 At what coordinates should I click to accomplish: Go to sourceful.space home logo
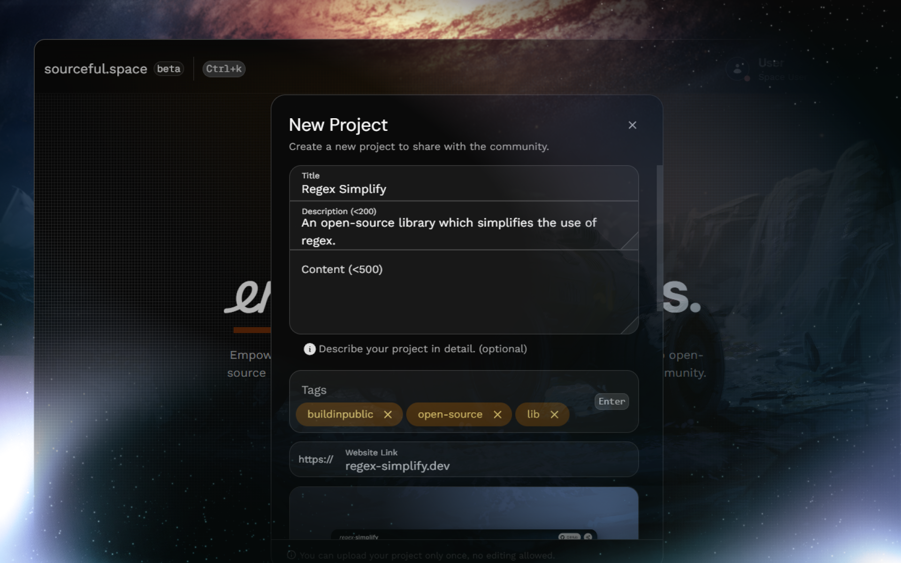(96, 69)
